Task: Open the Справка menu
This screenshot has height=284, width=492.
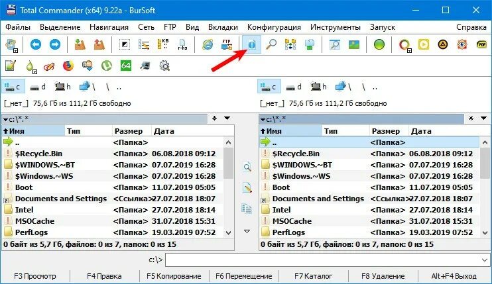Action: pyautogui.click(x=471, y=27)
